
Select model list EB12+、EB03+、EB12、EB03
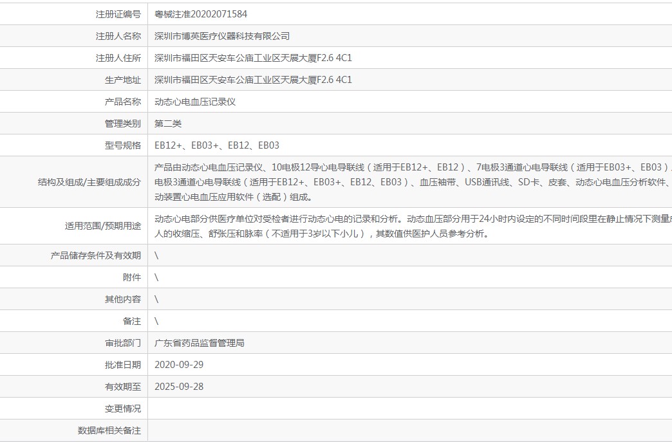pos(217,145)
